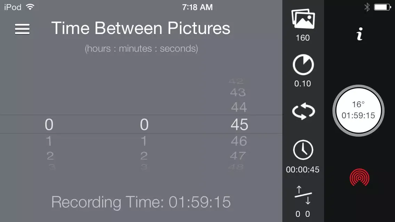
Task: Tap the 00:00:45 interval label
Action: click(303, 170)
